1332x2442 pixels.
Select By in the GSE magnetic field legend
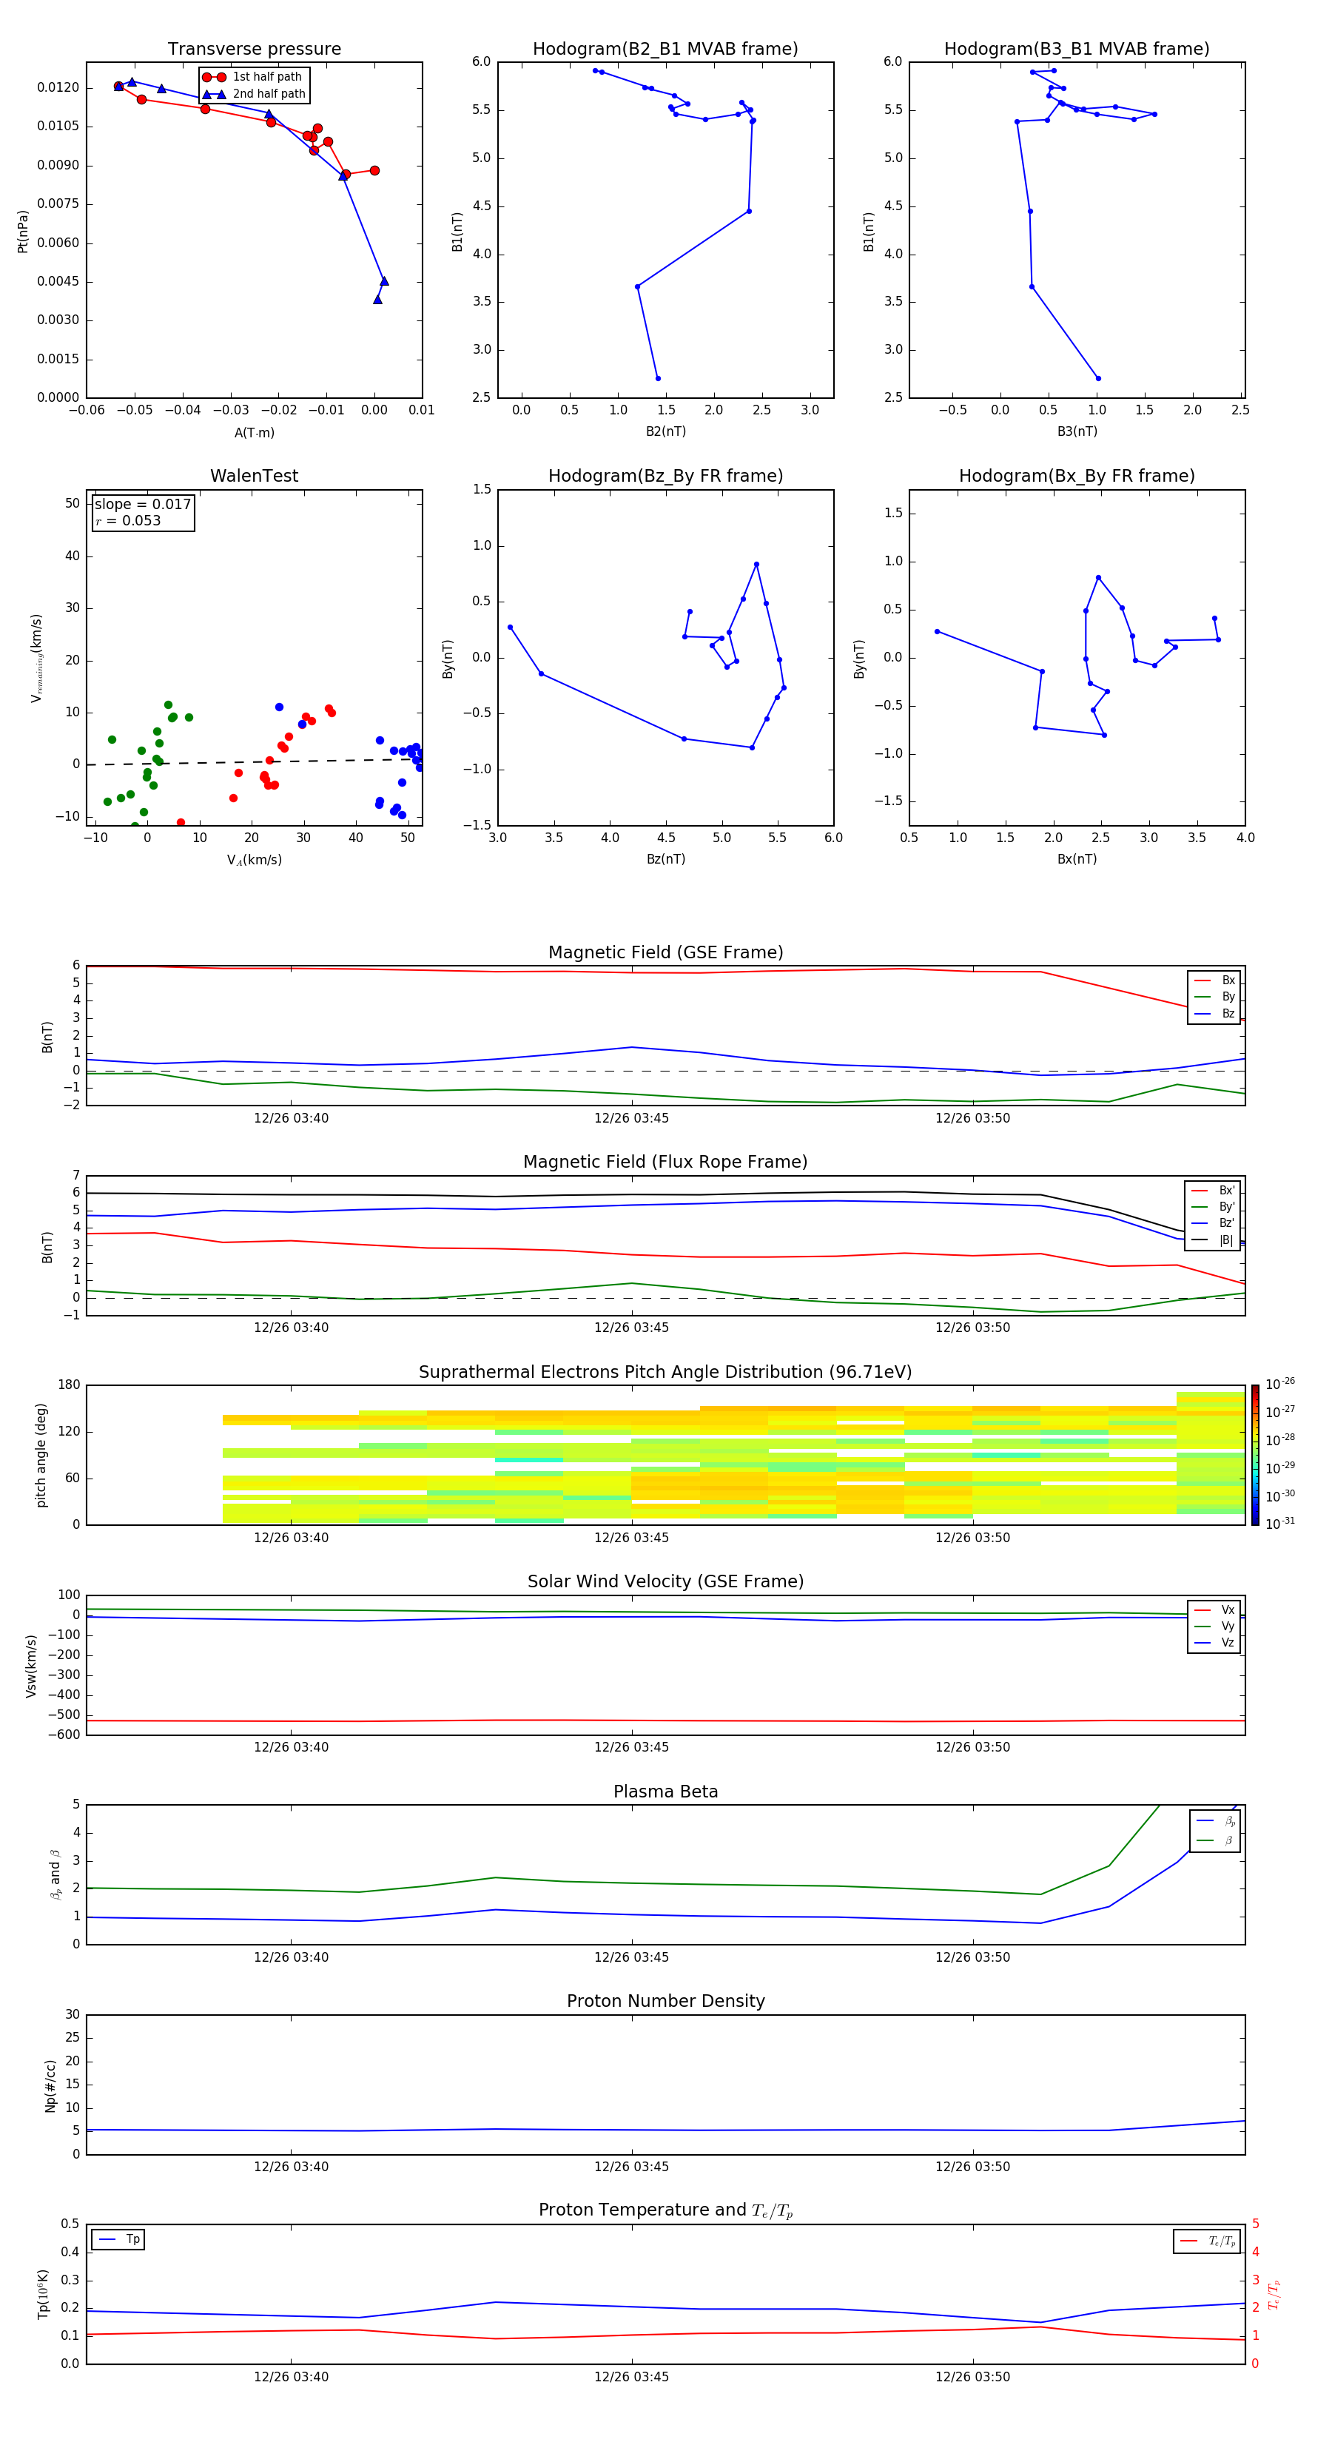[1214, 998]
